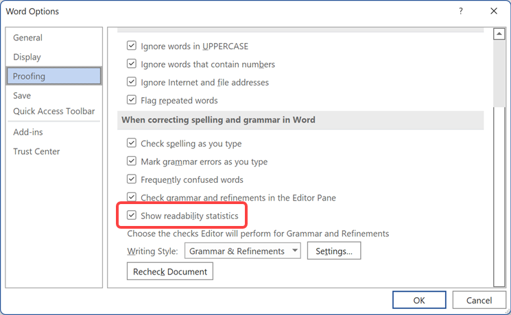Close the Word Options dialog
This screenshot has width=511, height=315.
tap(493, 11)
